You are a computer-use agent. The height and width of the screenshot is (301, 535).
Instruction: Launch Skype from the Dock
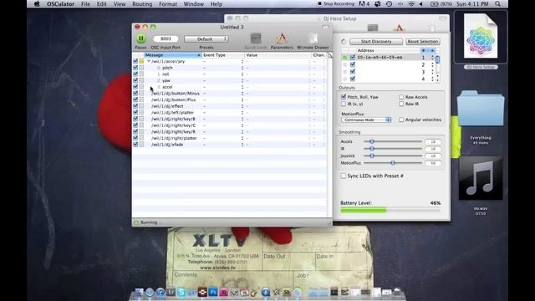coord(181,292)
